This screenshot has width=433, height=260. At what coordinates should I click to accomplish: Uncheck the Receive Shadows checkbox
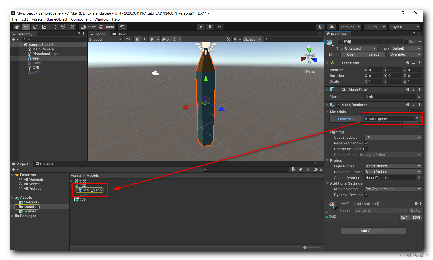click(366, 143)
